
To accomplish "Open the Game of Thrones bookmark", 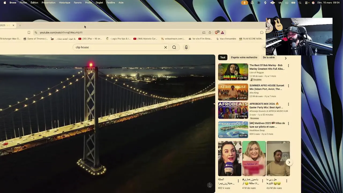I will click(36, 39).
